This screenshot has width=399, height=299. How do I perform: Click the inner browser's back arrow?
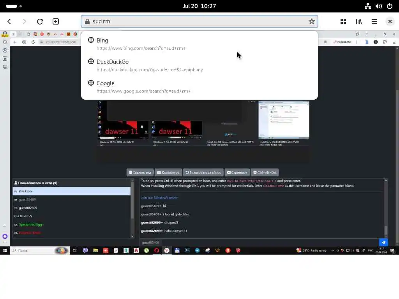pos(15,42)
